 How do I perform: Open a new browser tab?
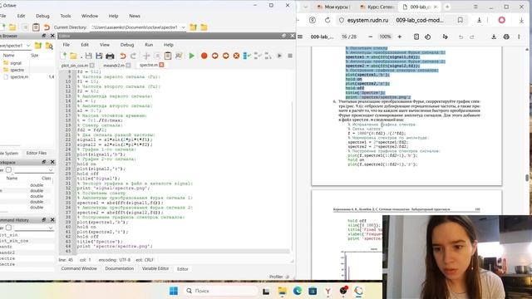[x=447, y=7]
